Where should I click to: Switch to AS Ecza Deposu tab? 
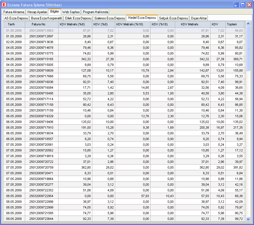16,18
